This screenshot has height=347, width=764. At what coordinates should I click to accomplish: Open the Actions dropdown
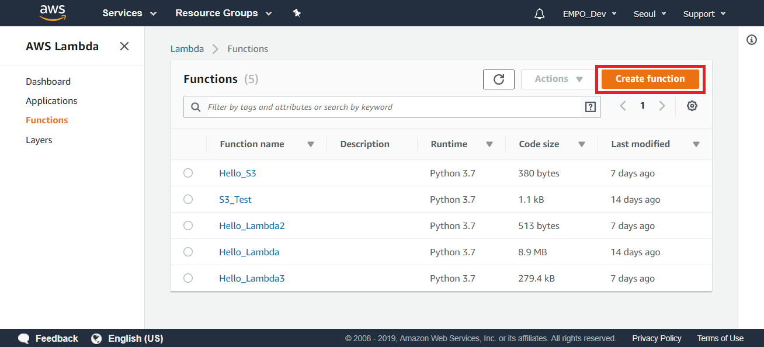coord(558,79)
